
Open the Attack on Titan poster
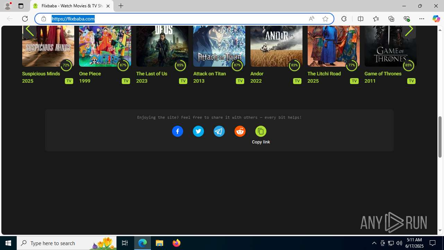[x=219, y=46]
